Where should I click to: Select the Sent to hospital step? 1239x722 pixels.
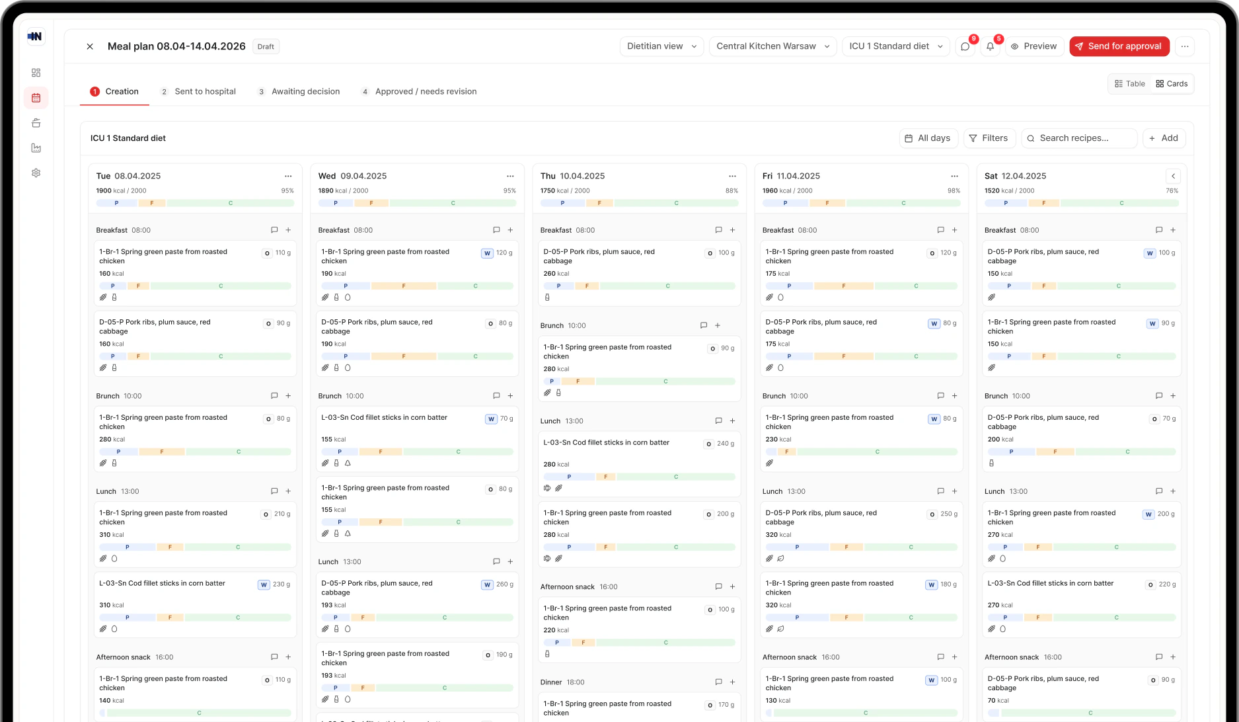tap(198, 91)
